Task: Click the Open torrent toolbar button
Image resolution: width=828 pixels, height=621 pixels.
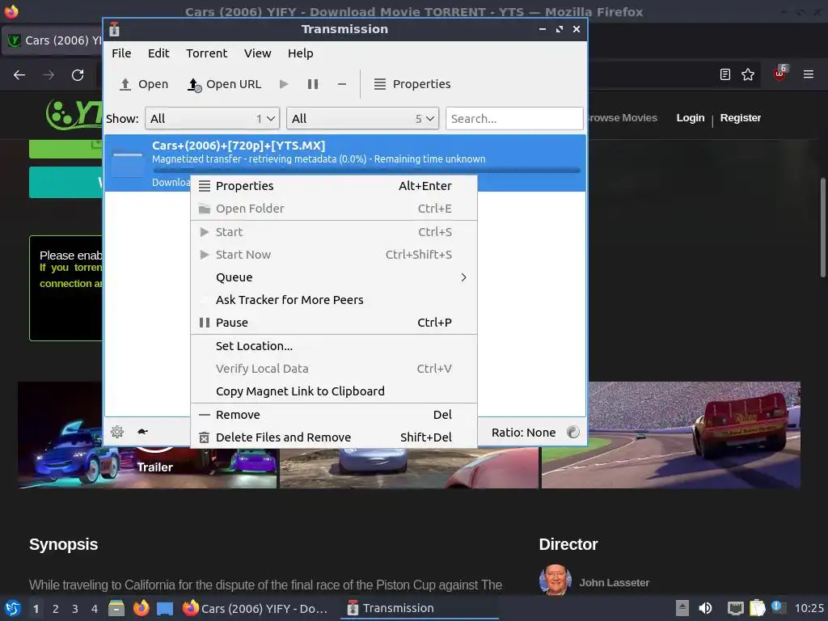Action: point(144,84)
